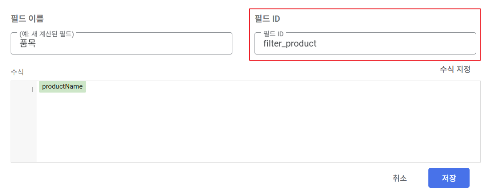Viewport: 486px width, 194px height.
Task: Click line number 1 in editor gutter
Action: [x=32, y=90]
